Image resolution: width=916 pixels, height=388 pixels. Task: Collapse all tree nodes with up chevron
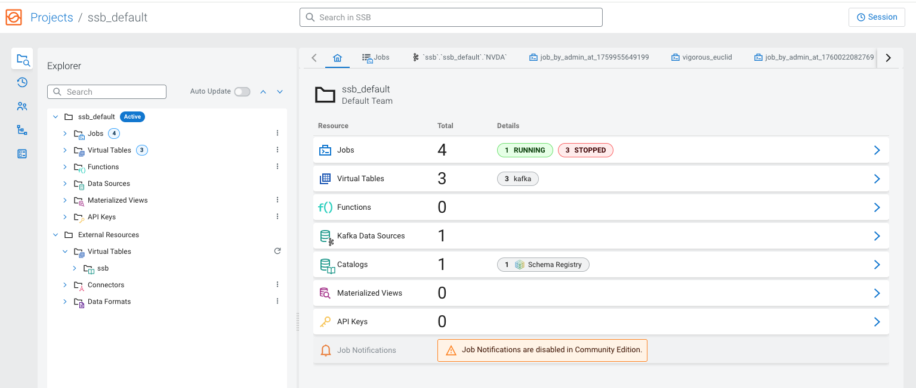(263, 92)
